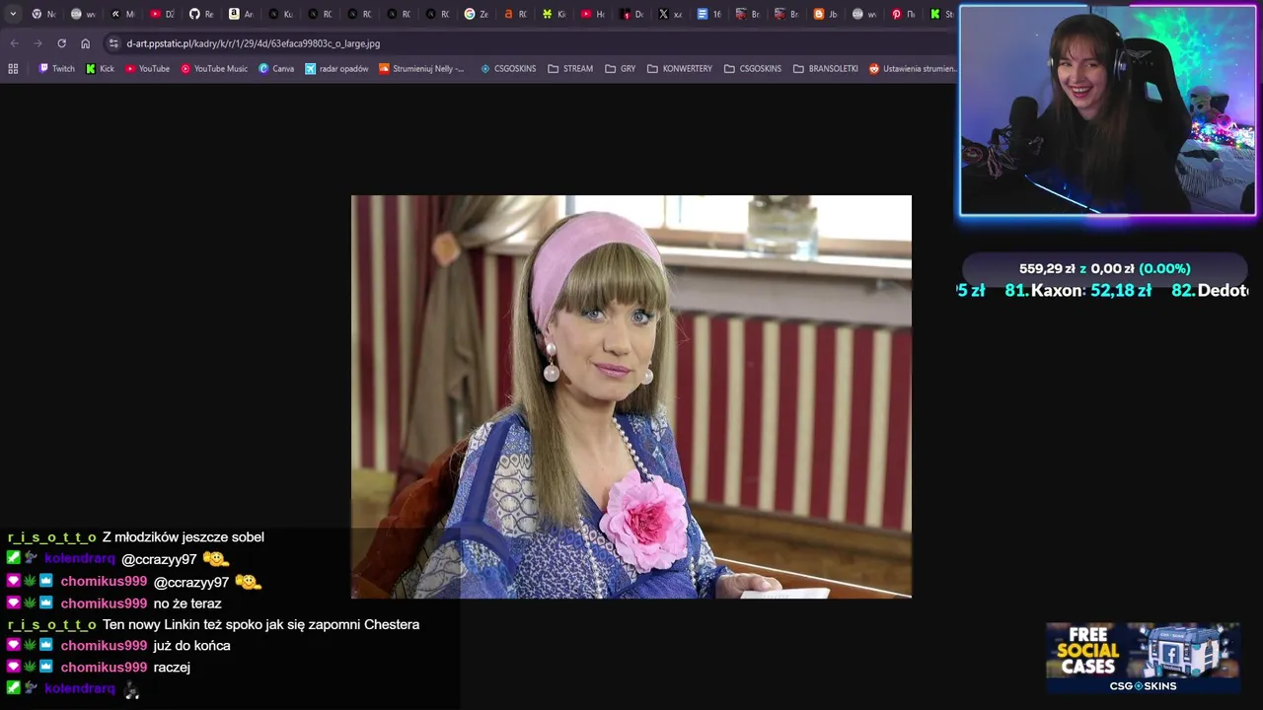Switch to the Google Docs tab labeled 16
The image size is (1263, 710).
click(708, 14)
